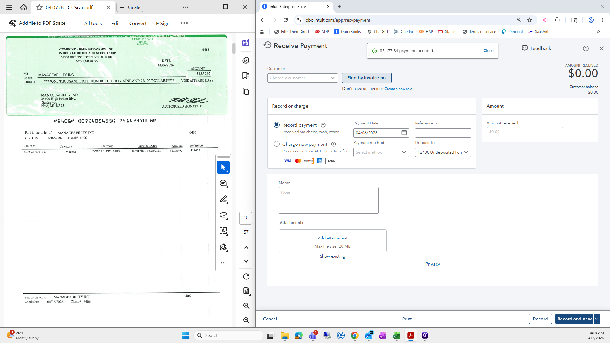Screen dimensions: 610x343
Task: Select the highlight pen tool in Acrobat
Action: pyautogui.click(x=223, y=199)
